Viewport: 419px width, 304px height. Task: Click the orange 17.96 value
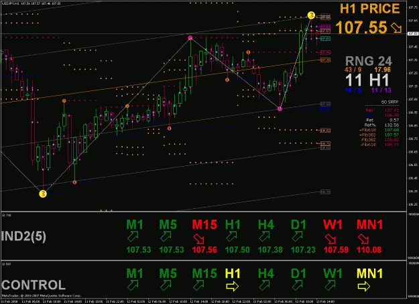(382, 70)
